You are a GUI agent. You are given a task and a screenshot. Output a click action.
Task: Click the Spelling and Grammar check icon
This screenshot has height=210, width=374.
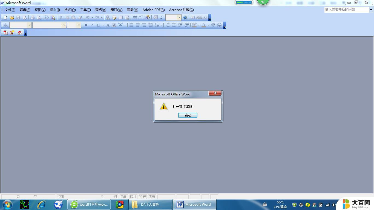pyautogui.click(x=47, y=17)
